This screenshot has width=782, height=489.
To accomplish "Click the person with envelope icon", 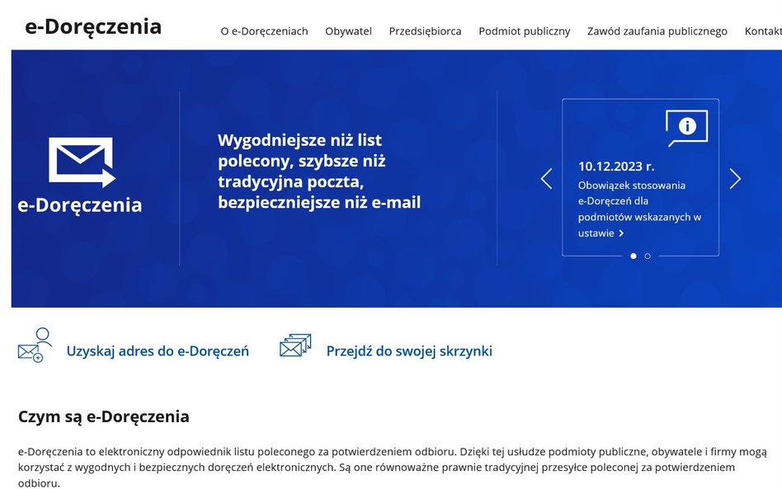I will pyautogui.click(x=35, y=345).
